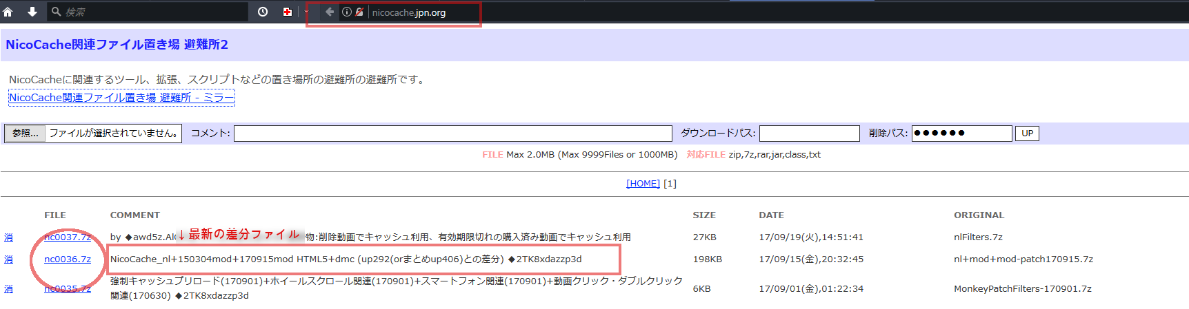Open the 避難所 - ミラー mirror link
The image size is (1189, 309).
tap(121, 98)
